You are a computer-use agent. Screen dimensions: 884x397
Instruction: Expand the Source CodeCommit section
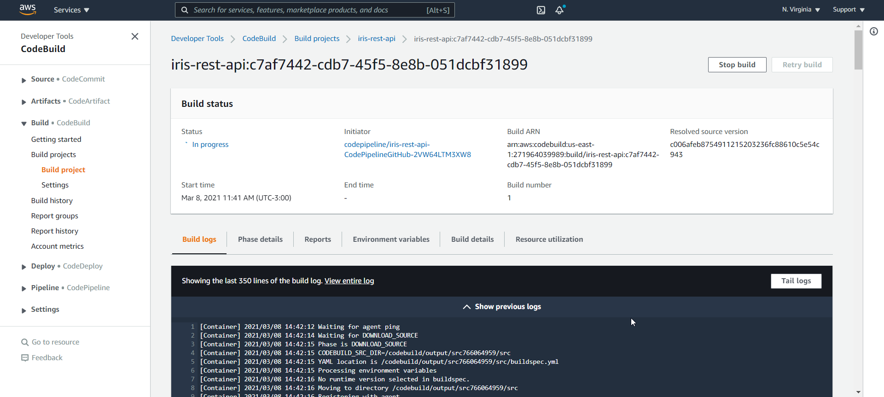coord(24,80)
